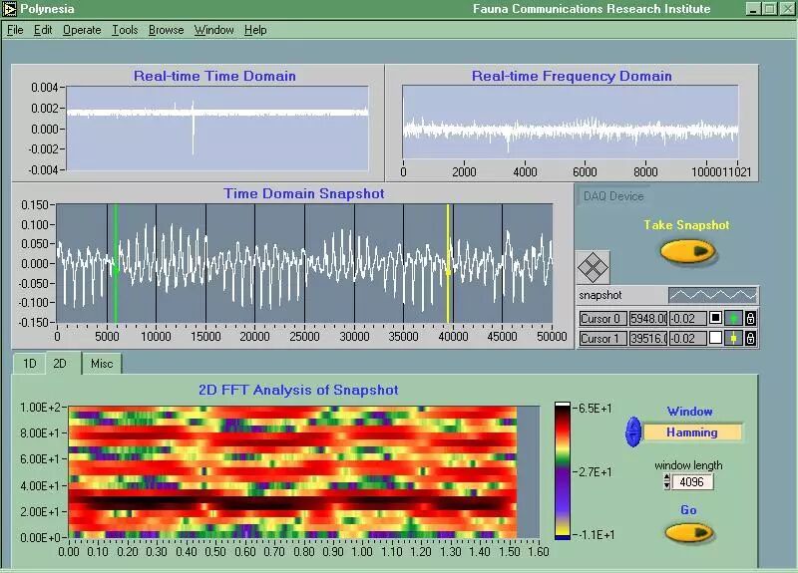
Task: Open Cursor 0 green style icon
Action: tap(733, 318)
